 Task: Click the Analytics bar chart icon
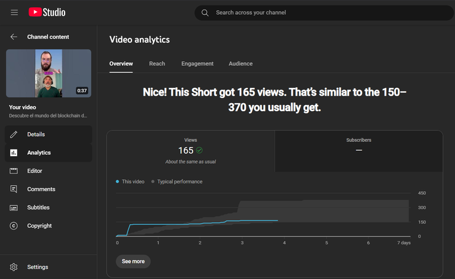point(14,153)
